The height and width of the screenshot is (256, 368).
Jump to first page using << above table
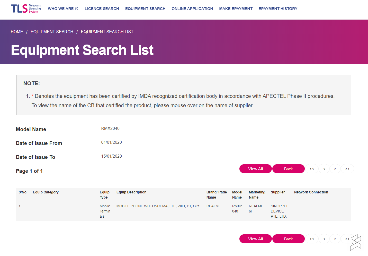tap(312, 169)
